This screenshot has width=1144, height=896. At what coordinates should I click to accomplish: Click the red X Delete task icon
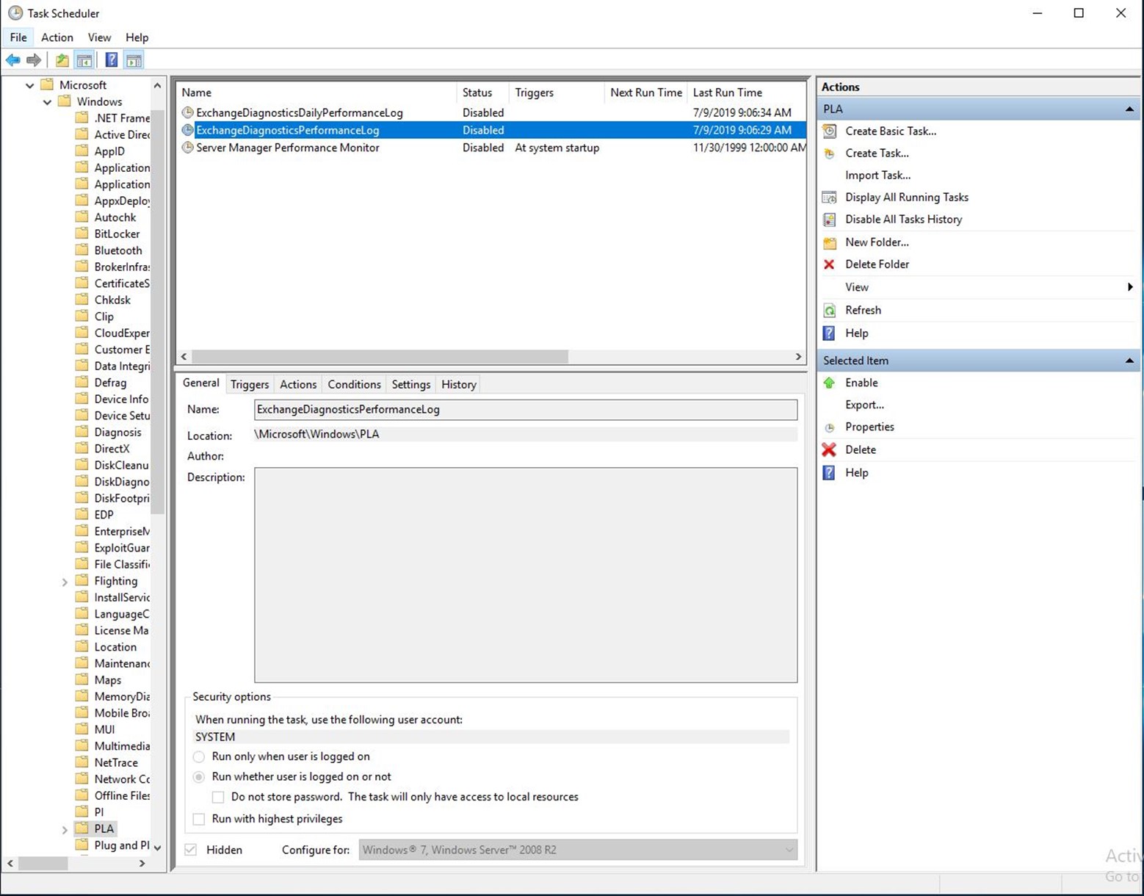click(x=830, y=449)
